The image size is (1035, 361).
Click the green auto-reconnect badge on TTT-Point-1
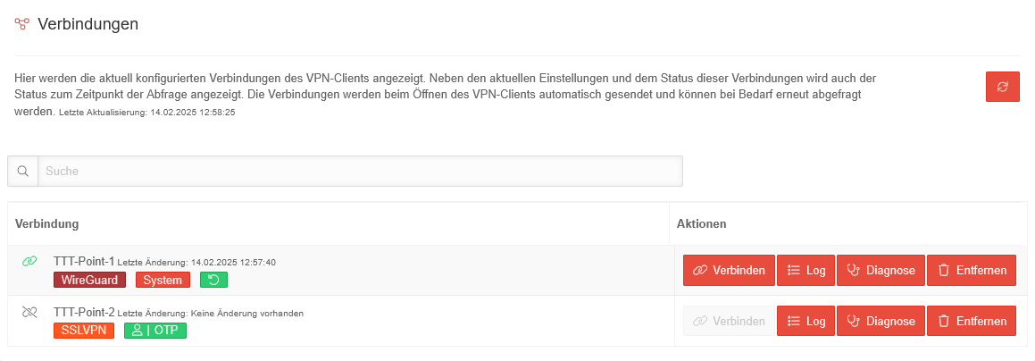coord(213,280)
